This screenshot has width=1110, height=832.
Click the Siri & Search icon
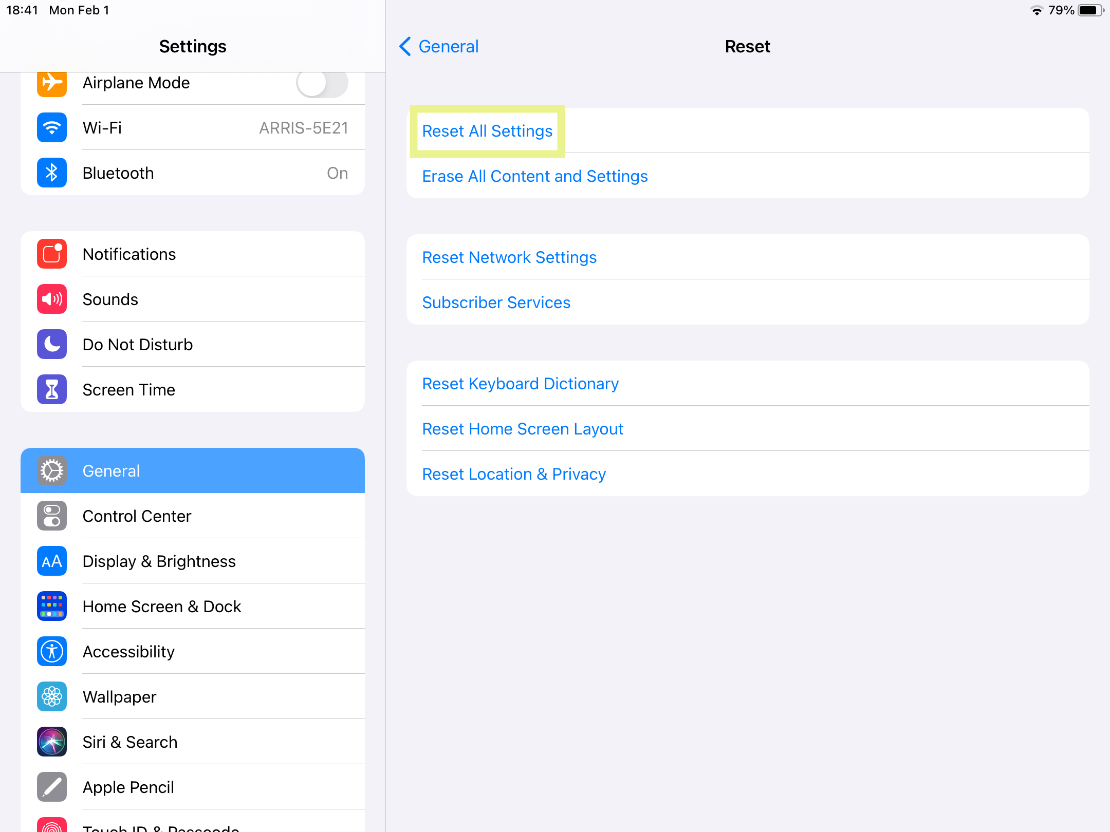(x=51, y=742)
